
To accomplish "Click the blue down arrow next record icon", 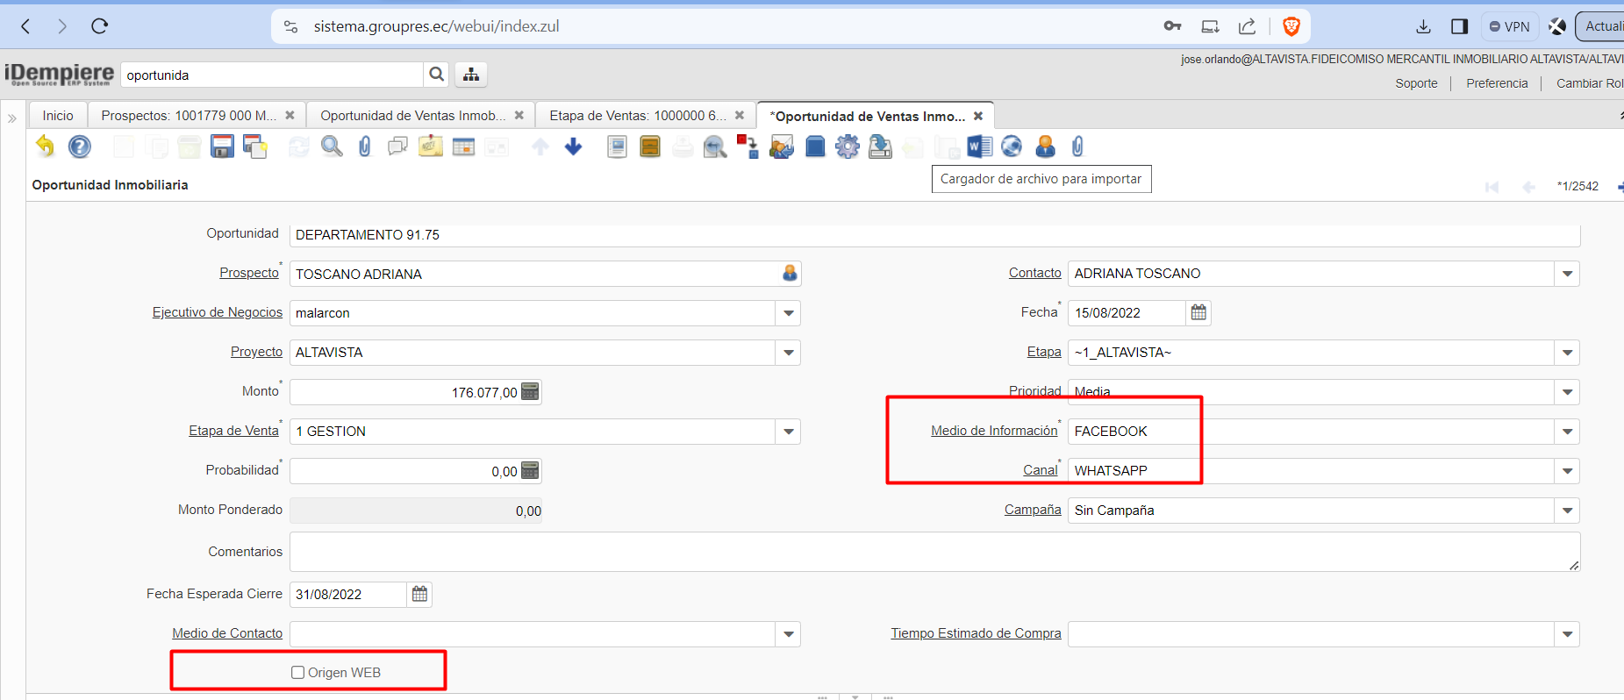I will pos(573,146).
